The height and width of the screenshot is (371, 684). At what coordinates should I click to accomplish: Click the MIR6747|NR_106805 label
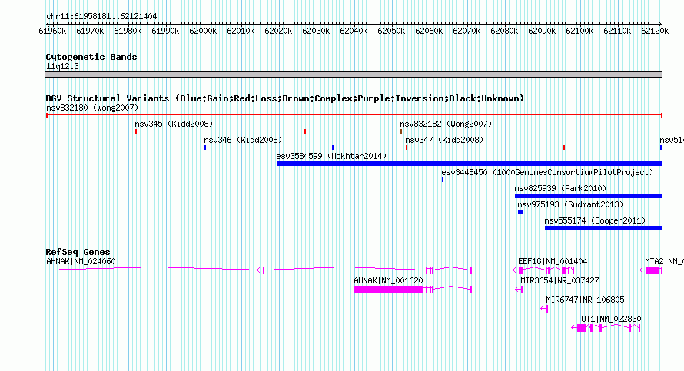585,300
